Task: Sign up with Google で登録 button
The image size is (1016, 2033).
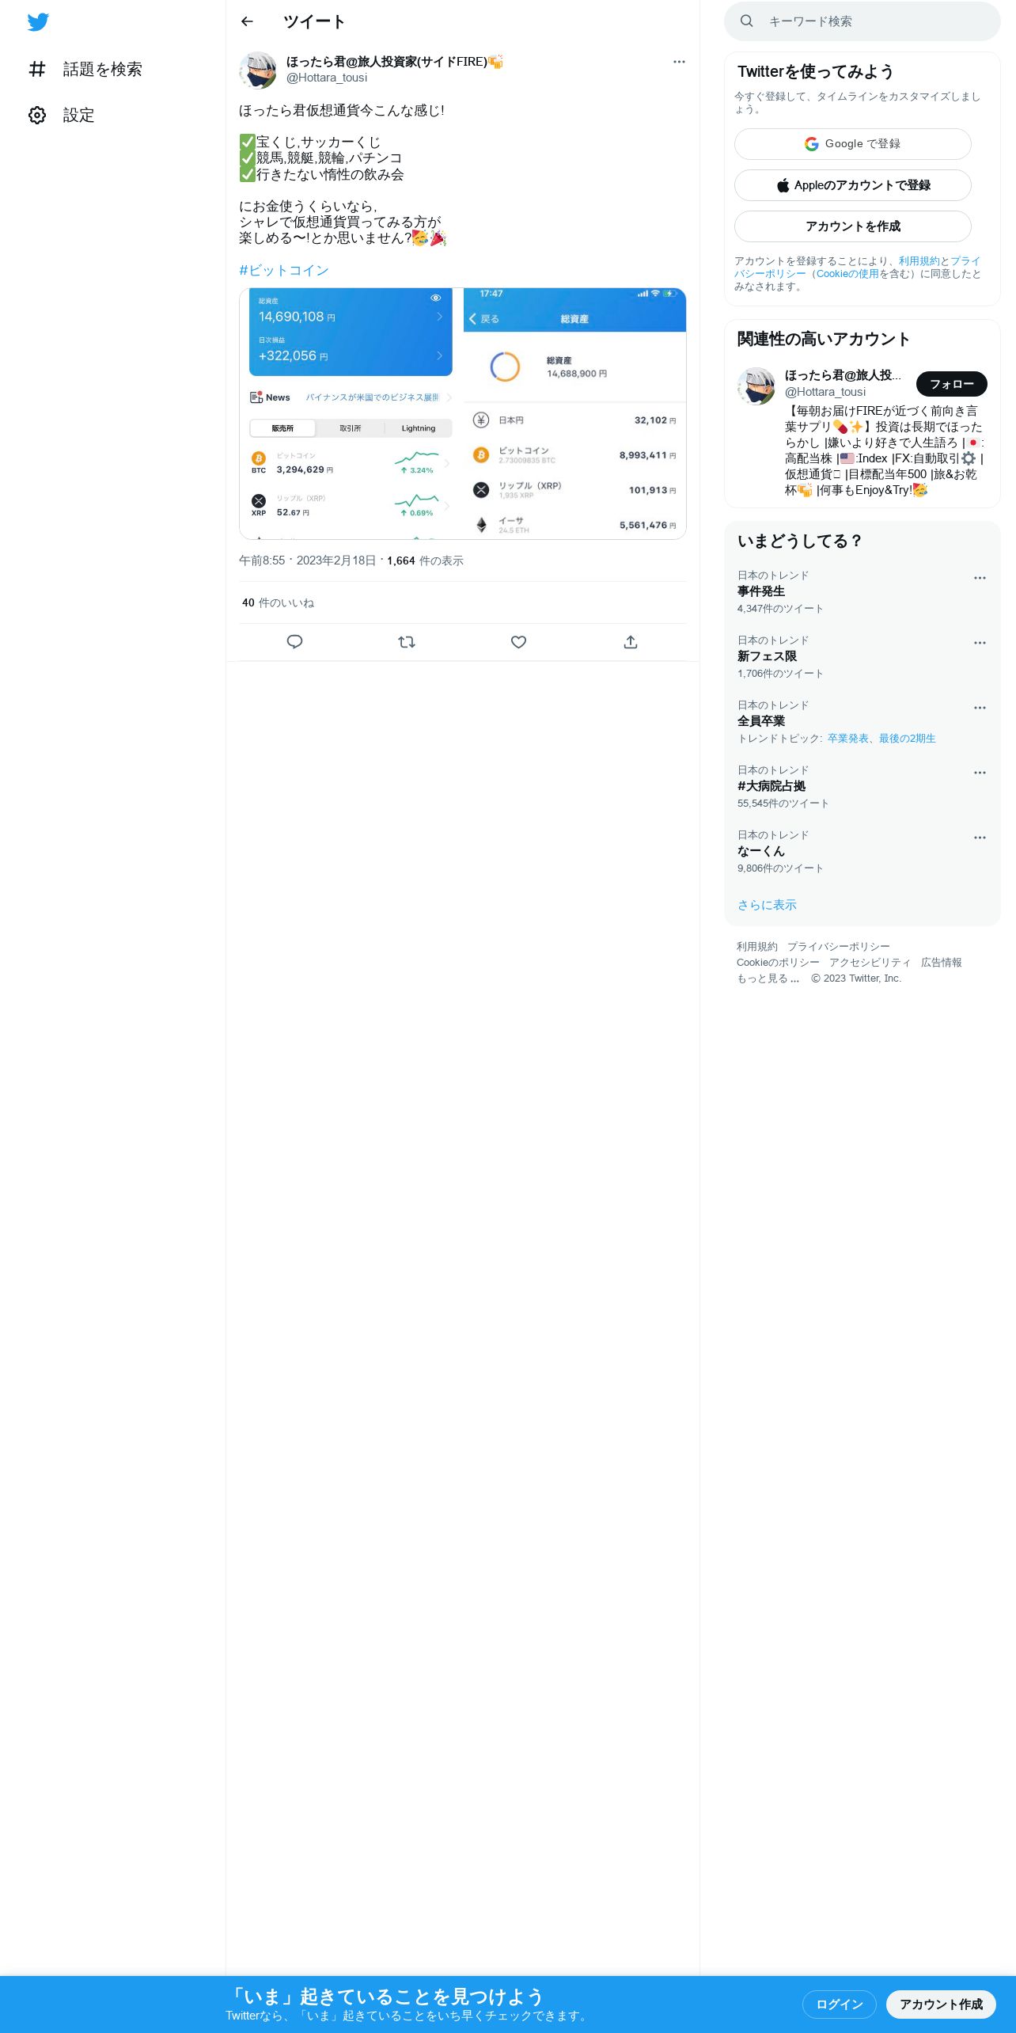Action: (853, 144)
